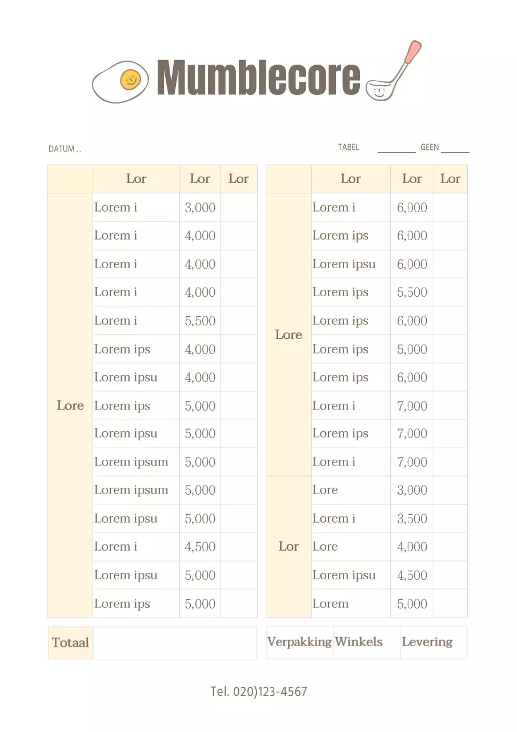Select the Winkels option

click(x=359, y=642)
